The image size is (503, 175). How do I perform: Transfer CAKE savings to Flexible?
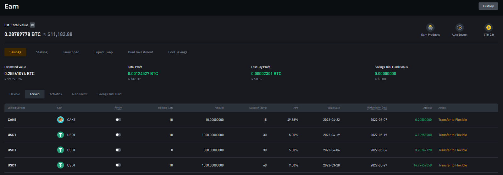tap(452, 120)
